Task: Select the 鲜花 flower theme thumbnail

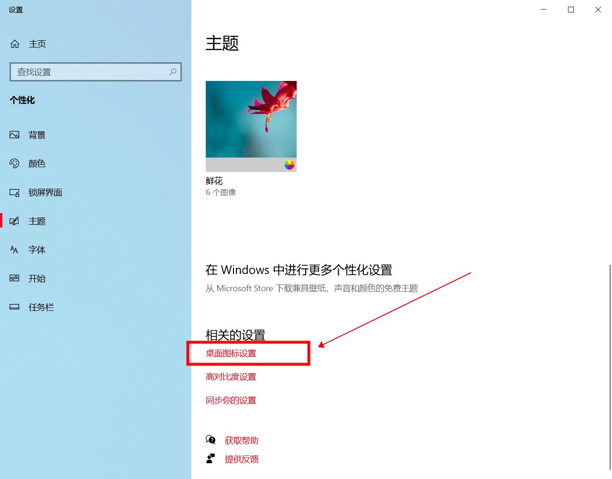Action: 251,126
